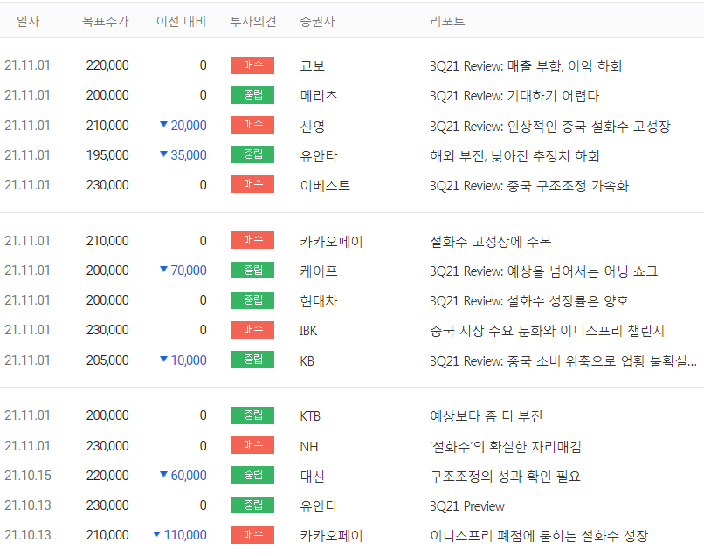Click the 증권사 column header
Image resolution: width=704 pixels, height=556 pixels.
pyautogui.click(x=317, y=21)
